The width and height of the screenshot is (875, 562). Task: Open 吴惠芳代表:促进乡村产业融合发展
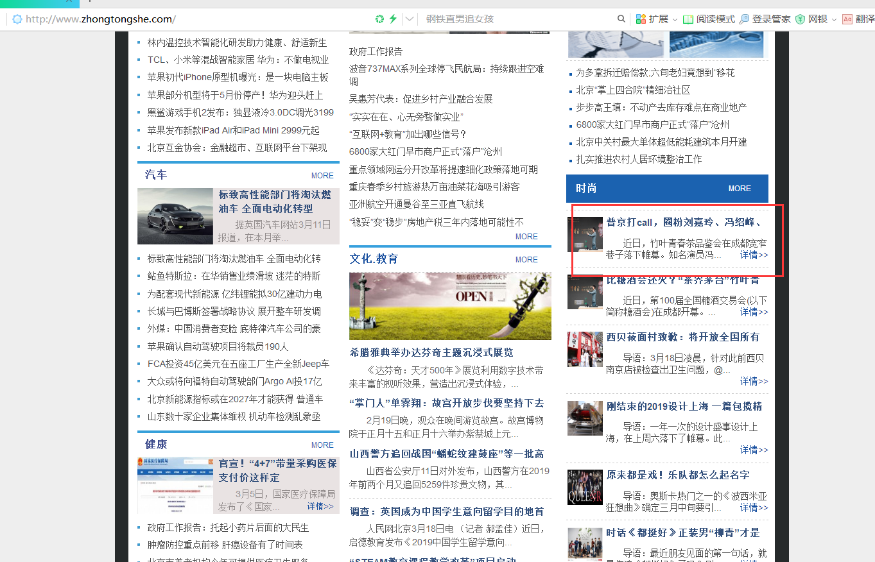click(421, 99)
